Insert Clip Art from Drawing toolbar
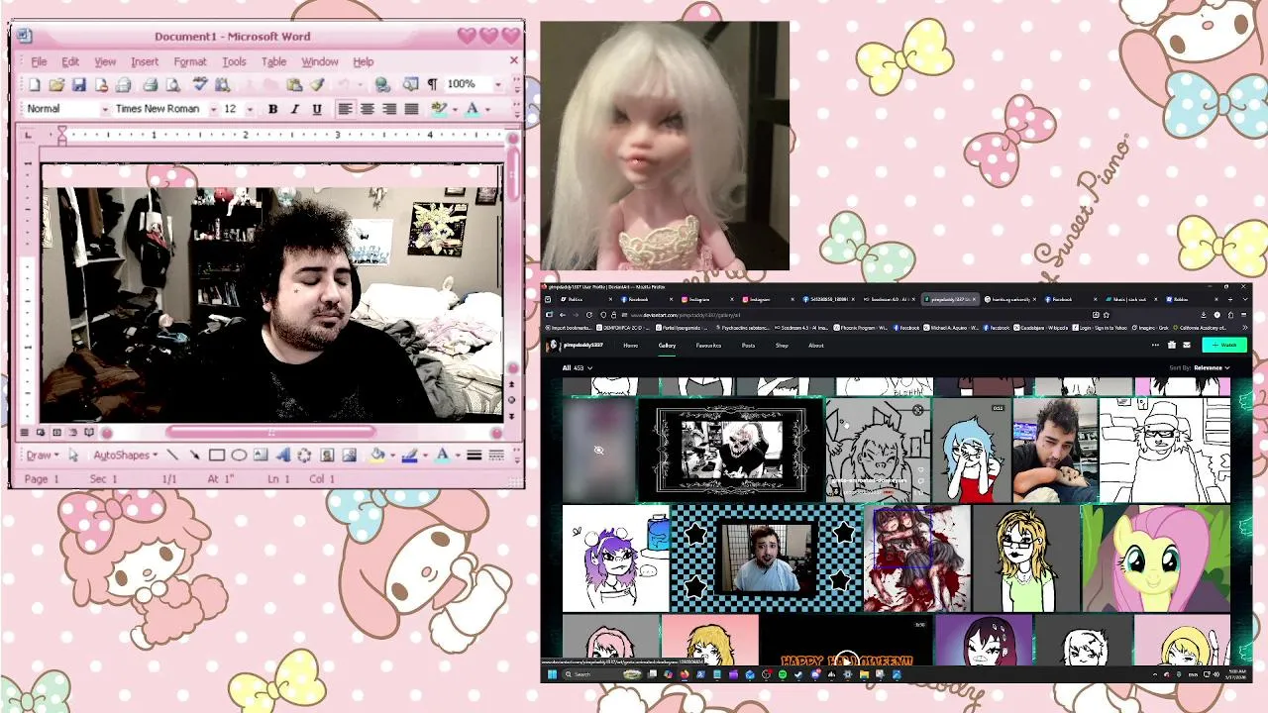This screenshot has height=713, width=1268. (327, 456)
